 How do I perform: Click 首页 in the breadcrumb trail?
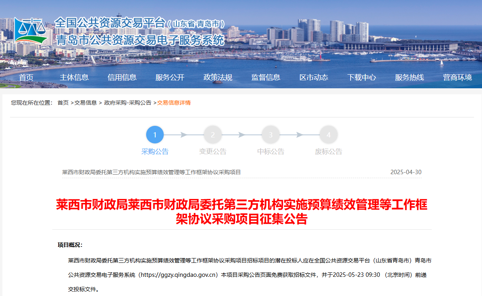(64, 103)
